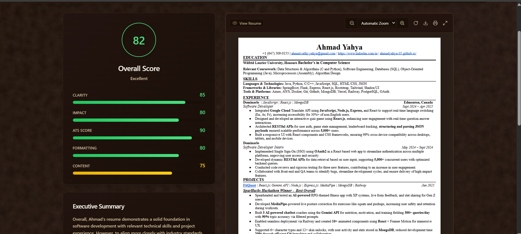Print the resume document
Image resolution: width=521 pixels, height=234 pixels.
[435, 23]
